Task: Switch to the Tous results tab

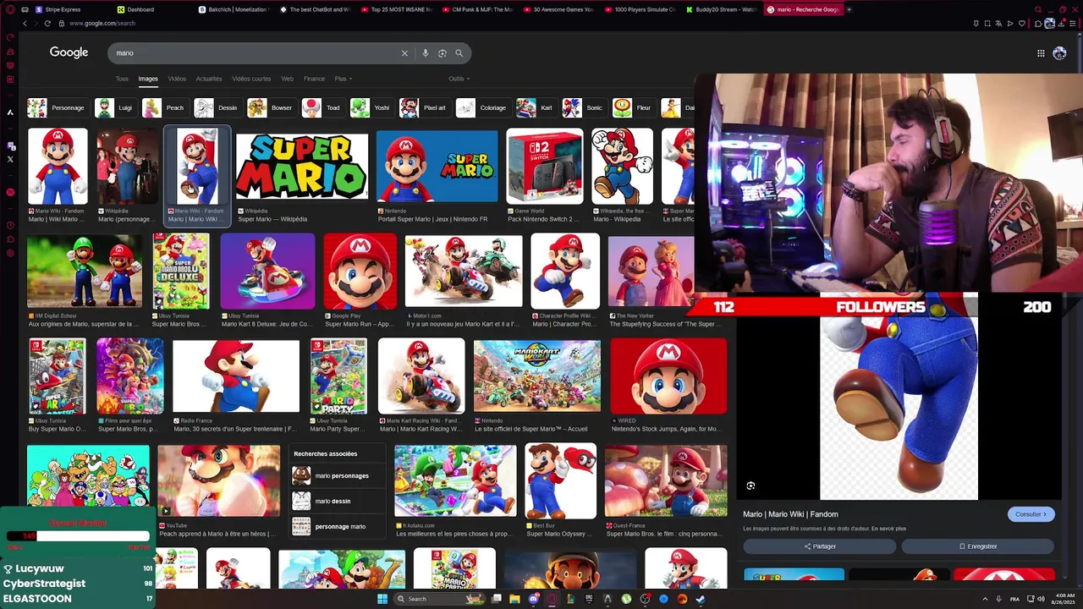Action: 122,79
